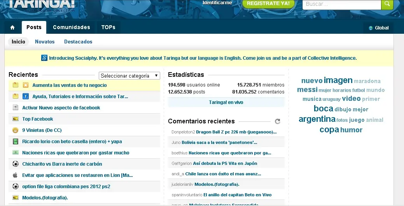Click commenter name boethius
This screenshot has width=404, height=206.
180,153
